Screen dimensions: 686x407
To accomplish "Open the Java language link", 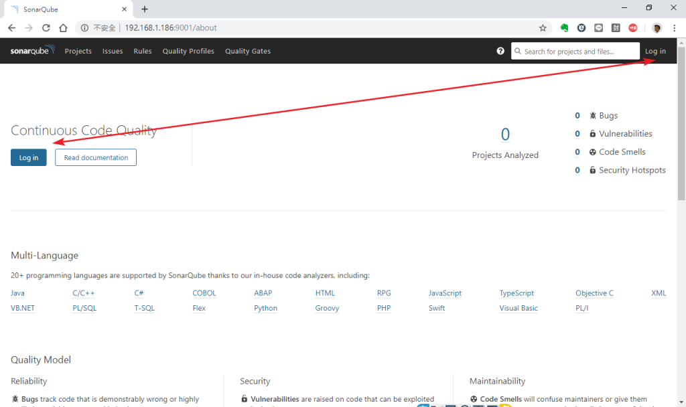I will click(x=17, y=293).
